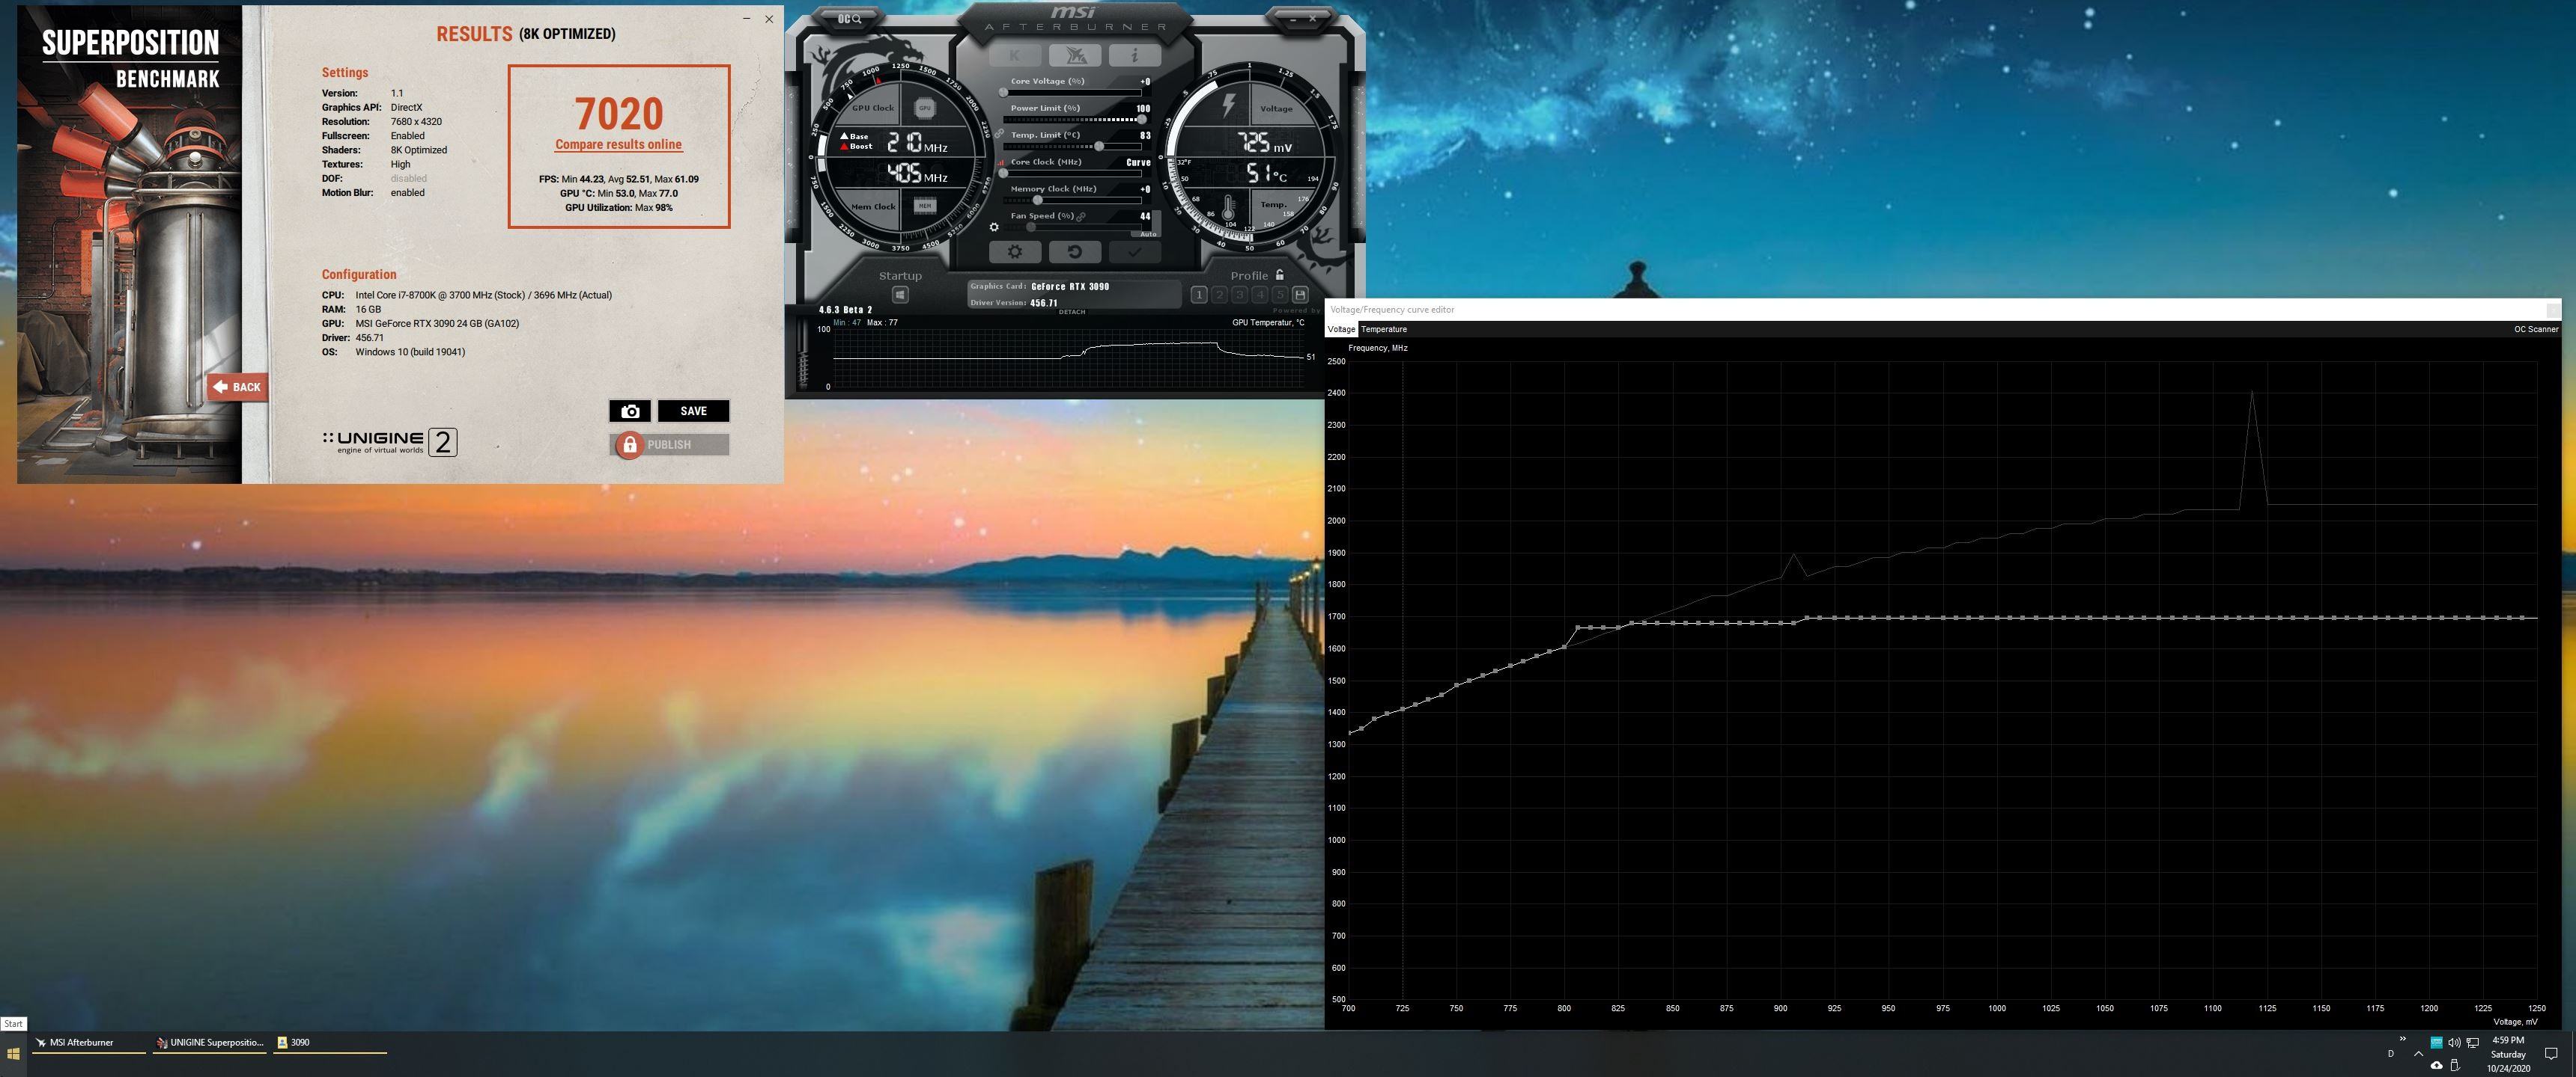The width and height of the screenshot is (2576, 1077).
Task: Save profile with the floppy disk icon
Action: tap(1300, 295)
